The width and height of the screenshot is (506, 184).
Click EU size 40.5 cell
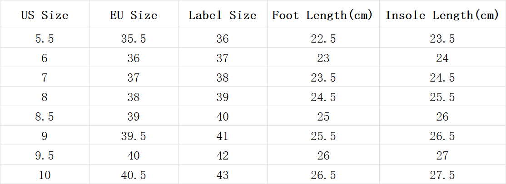pos(134,174)
